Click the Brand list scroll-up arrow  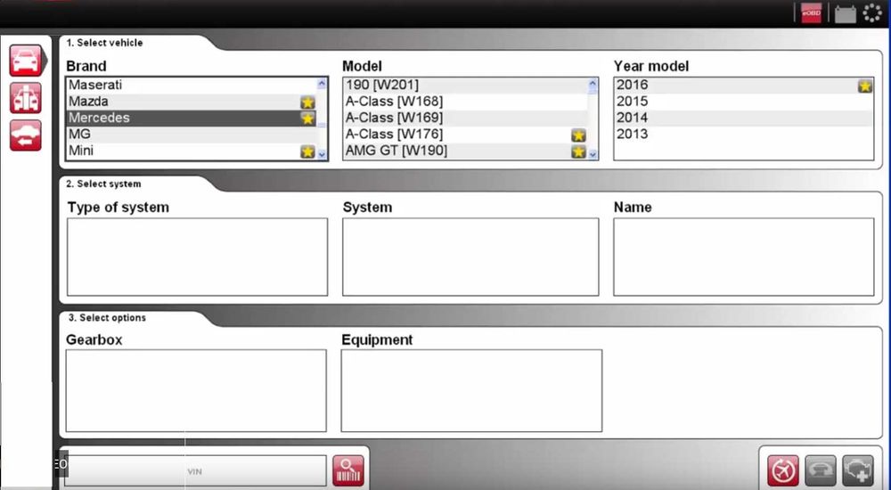[x=322, y=84]
